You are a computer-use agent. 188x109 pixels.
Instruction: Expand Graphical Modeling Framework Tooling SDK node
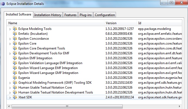[x=10, y=83]
